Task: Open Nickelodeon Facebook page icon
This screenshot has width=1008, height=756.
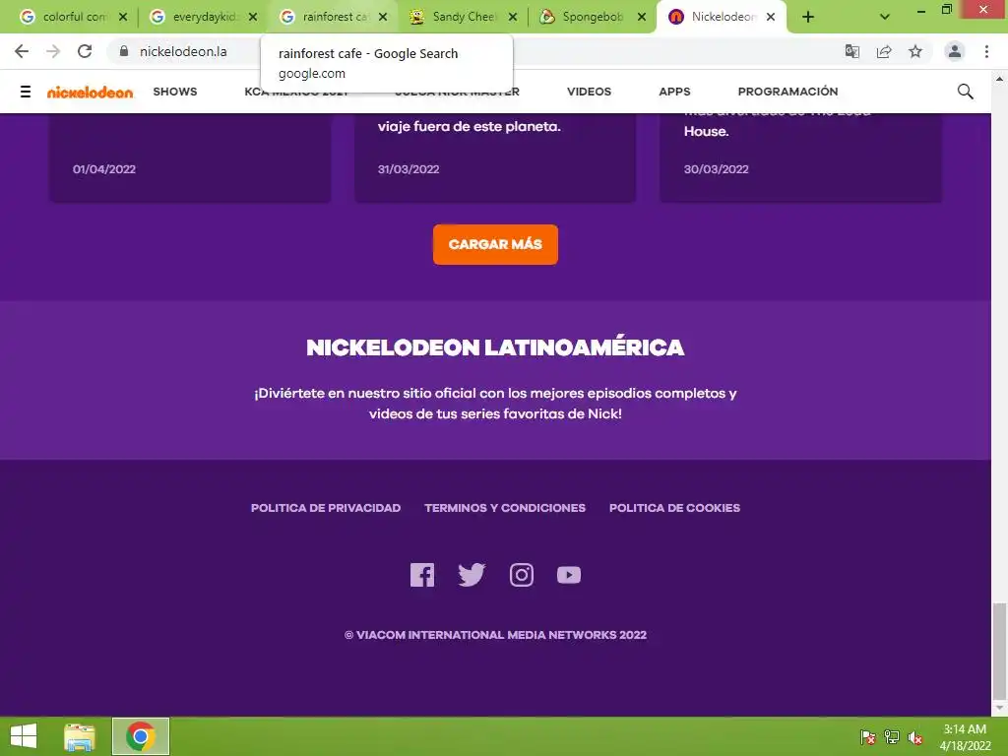Action: pyautogui.click(x=422, y=575)
